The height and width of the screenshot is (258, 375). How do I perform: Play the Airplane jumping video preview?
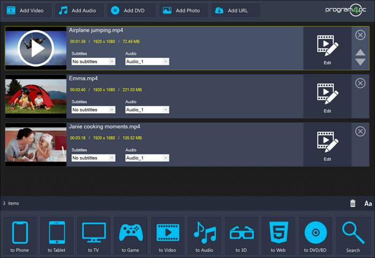36,49
